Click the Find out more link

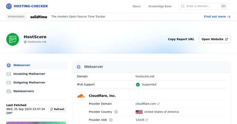[x=217, y=17]
